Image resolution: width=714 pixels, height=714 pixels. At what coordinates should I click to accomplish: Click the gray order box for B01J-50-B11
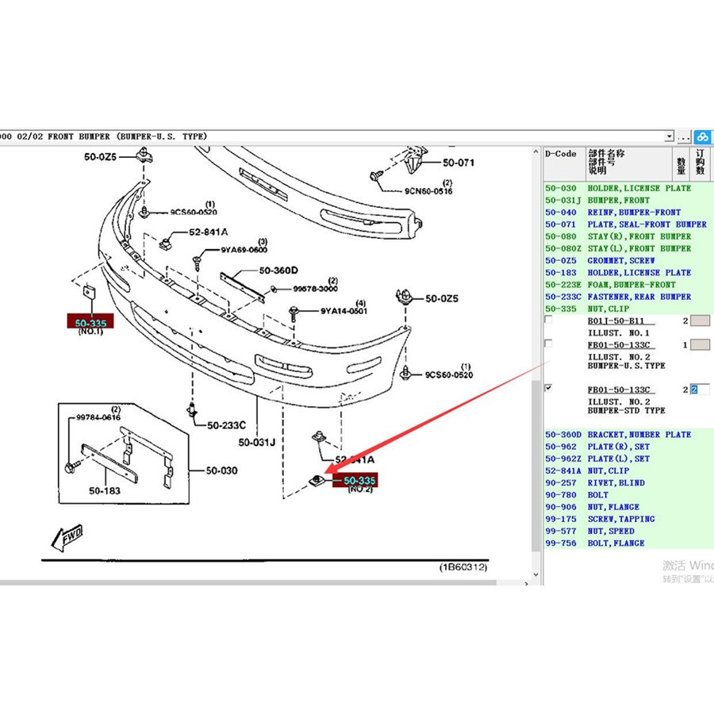tap(700, 321)
